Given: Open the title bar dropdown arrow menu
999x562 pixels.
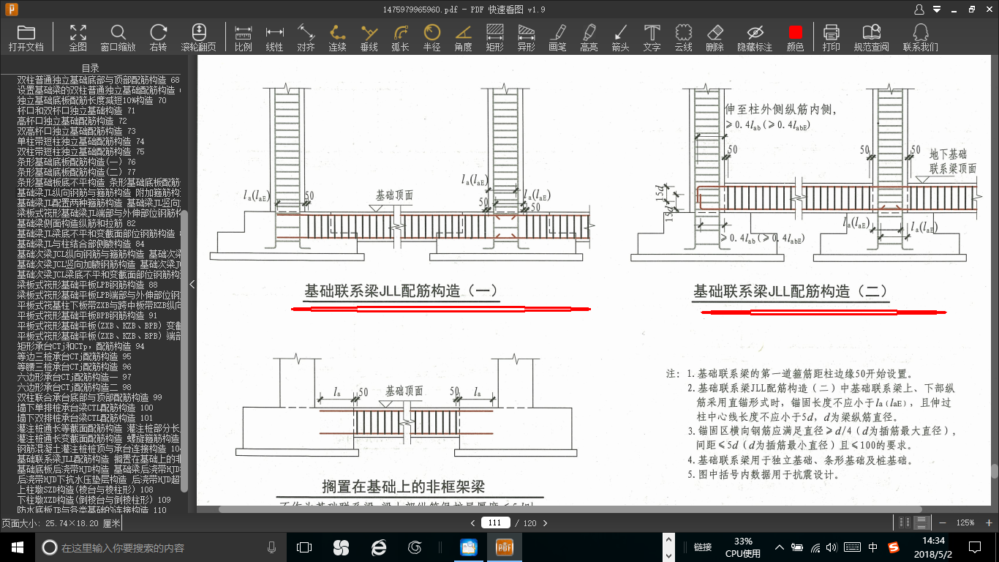Looking at the screenshot, I should (x=936, y=10).
